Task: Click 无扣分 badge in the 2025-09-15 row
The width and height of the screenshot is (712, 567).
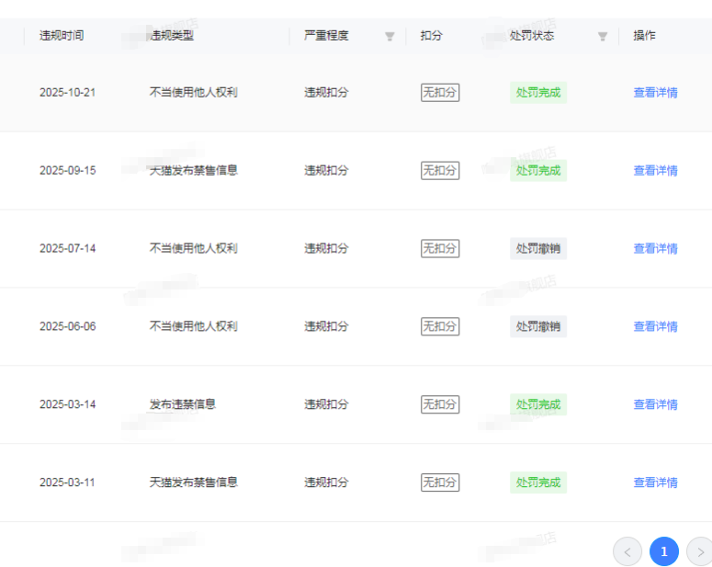Action: tap(440, 171)
